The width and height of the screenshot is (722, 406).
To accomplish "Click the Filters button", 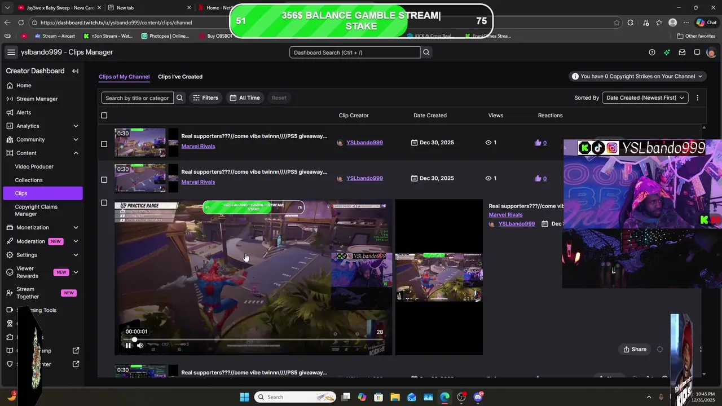I will click(x=205, y=98).
